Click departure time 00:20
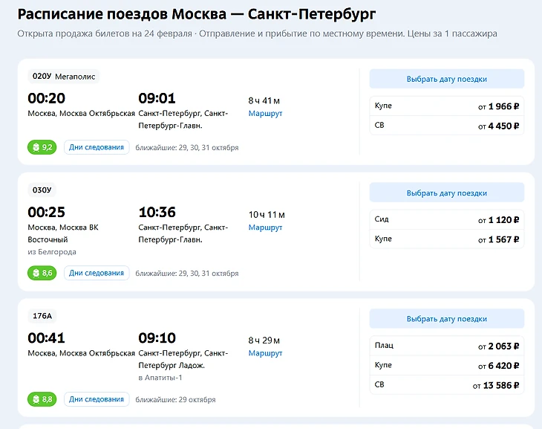Viewport: 542px width, 429px height. tap(46, 98)
